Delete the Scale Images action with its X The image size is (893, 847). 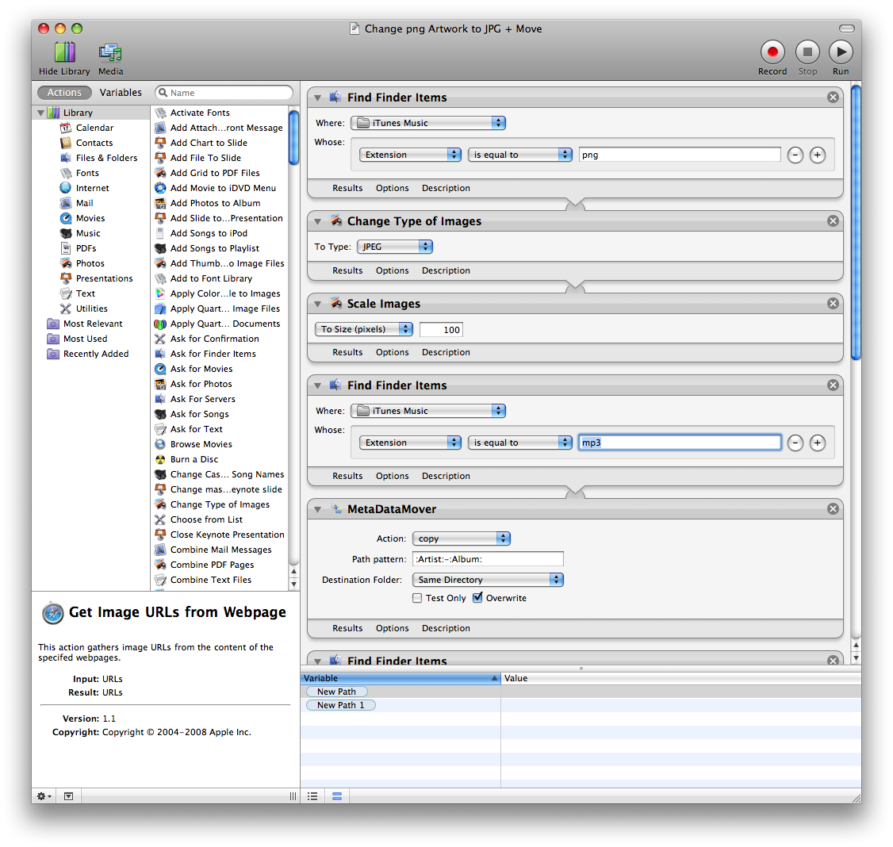[x=833, y=304]
